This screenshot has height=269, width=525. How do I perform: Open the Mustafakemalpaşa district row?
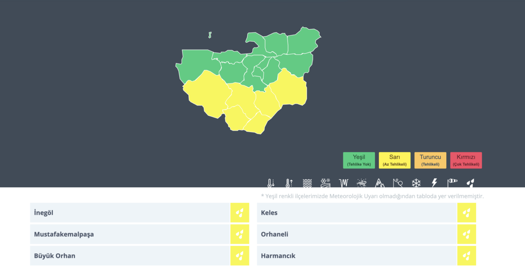(x=130, y=234)
